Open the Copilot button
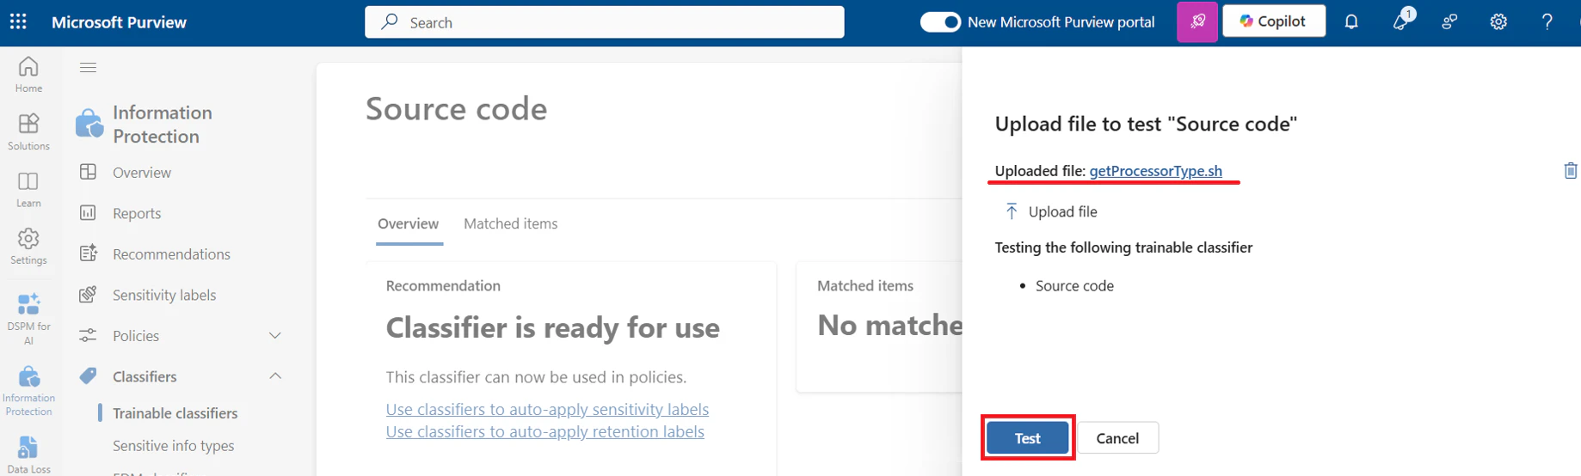This screenshot has width=1581, height=476. tap(1273, 21)
